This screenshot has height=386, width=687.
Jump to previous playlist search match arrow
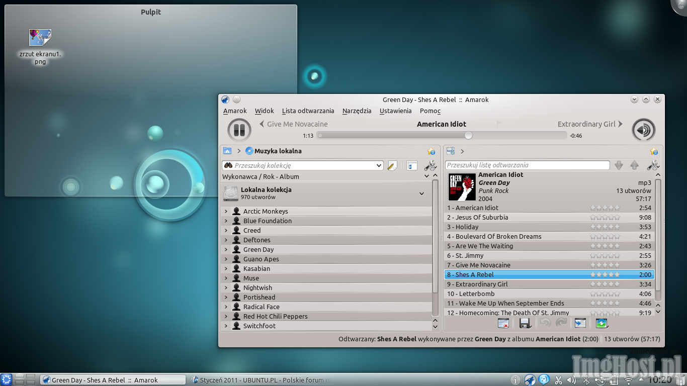click(x=635, y=165)
